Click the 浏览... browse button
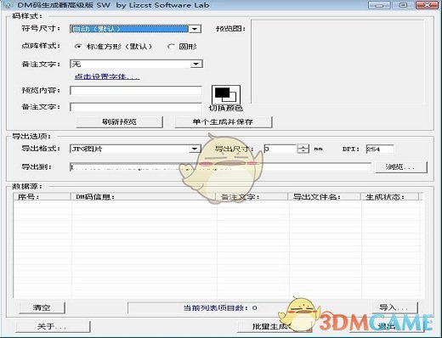The image size is (442, 338). [x=401, y=167]
